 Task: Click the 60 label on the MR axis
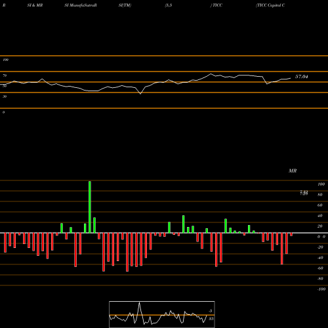[x=320, y=205]
